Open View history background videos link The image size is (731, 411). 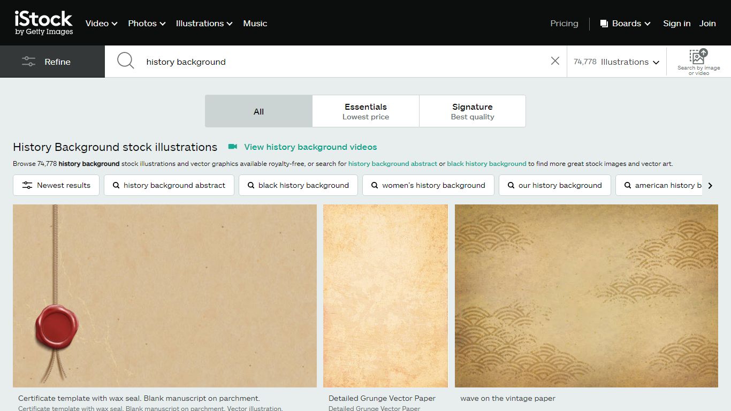pyautogui.click(x=310, y=147)
